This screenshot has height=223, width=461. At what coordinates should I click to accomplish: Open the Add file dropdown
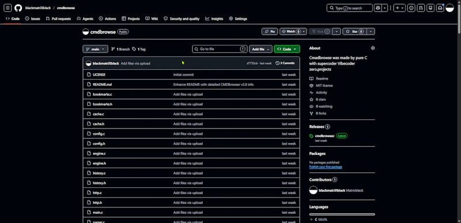pyautogui.click(x=260, y=49)
